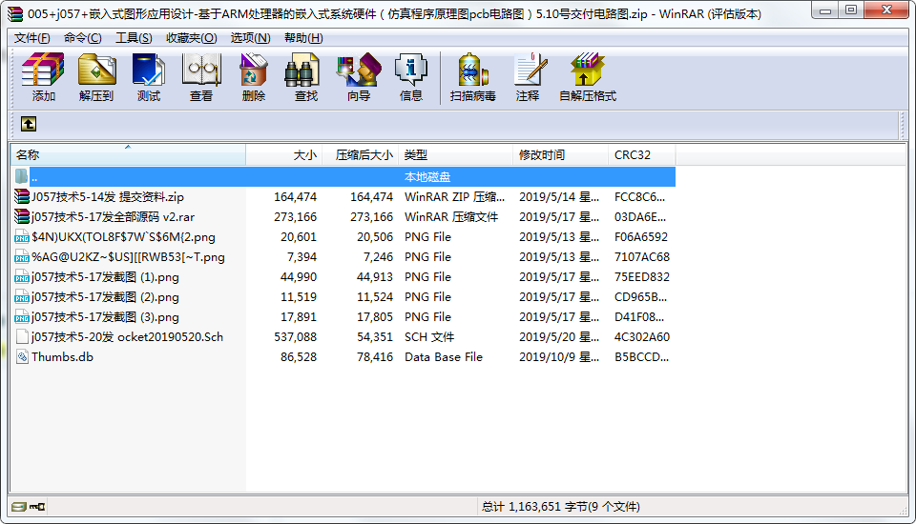The width and height of the screenshot is (916, 524).
Task: Open the 选项(N) menu
Action: tap(250, 38)
